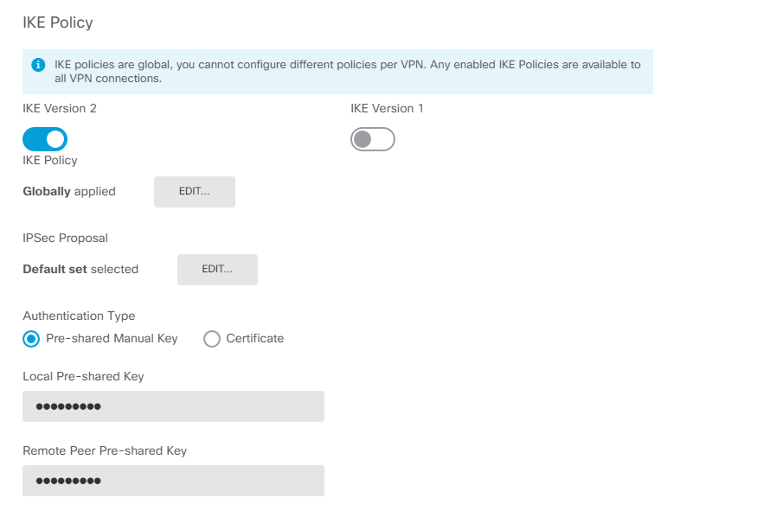Click the IPSec Proposal label
757x517 pixels.
coord(65,239)
